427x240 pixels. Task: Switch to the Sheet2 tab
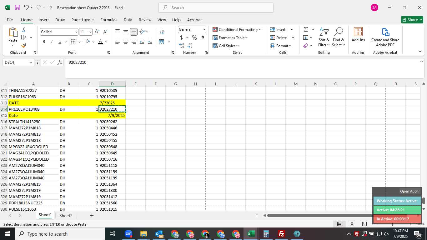pos(66,216)
